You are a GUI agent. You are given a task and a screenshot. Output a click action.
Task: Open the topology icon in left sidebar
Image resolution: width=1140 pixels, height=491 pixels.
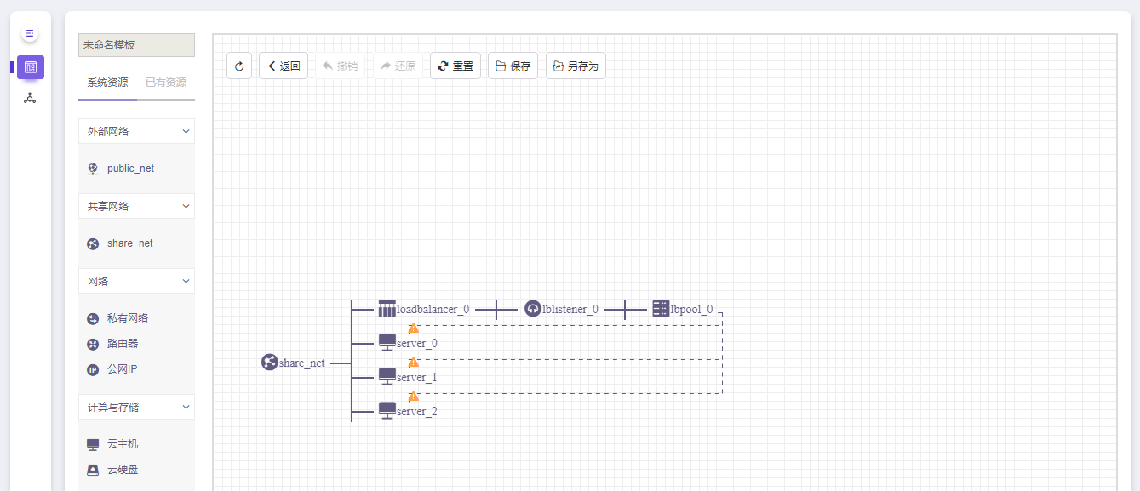[x=30, y=98]
